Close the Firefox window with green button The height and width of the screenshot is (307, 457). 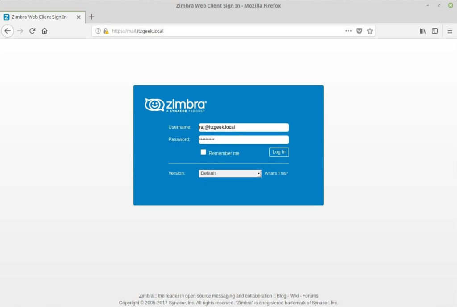coord(450,5)
